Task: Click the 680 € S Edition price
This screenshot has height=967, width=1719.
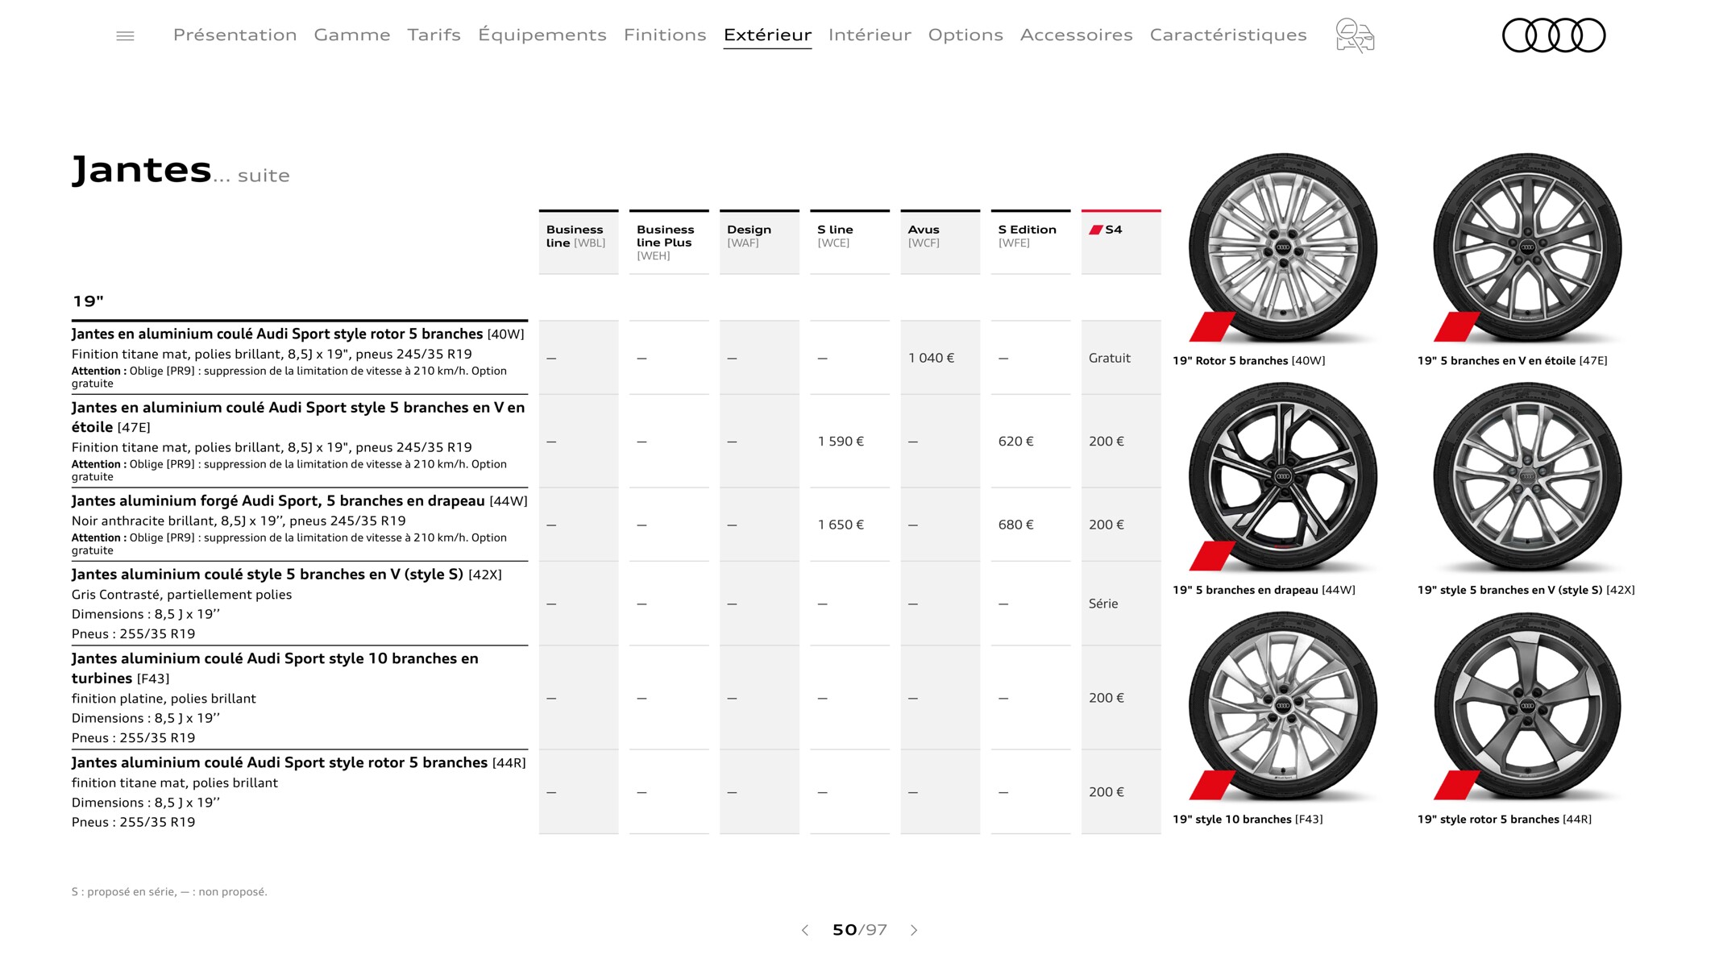Action: tap(1015, 525)
